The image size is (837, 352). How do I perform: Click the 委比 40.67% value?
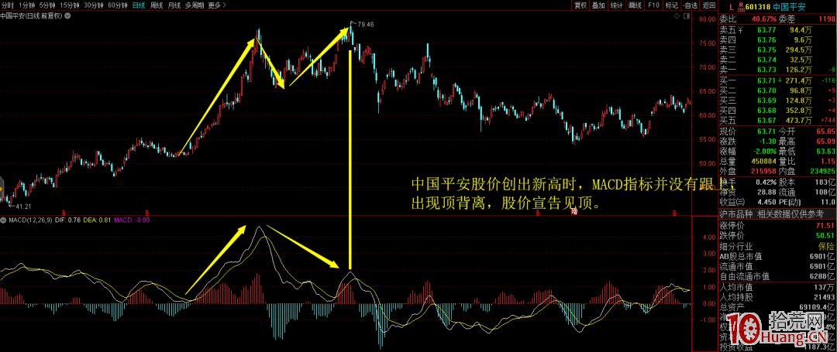tap(764, 19)
